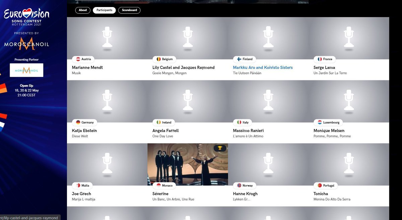Screen dimensions: 402x220
Task: Select the Participants tab
Action: tap(104, 10)
